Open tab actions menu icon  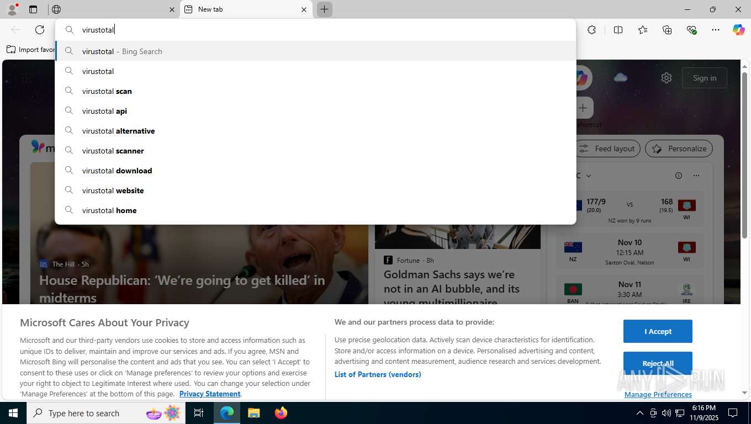tap(33, 9)
